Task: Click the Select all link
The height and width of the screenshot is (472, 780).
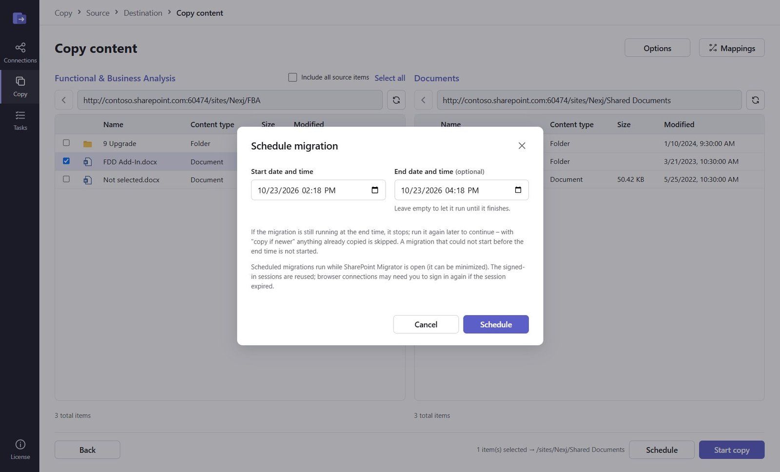Action: [390, 78]
